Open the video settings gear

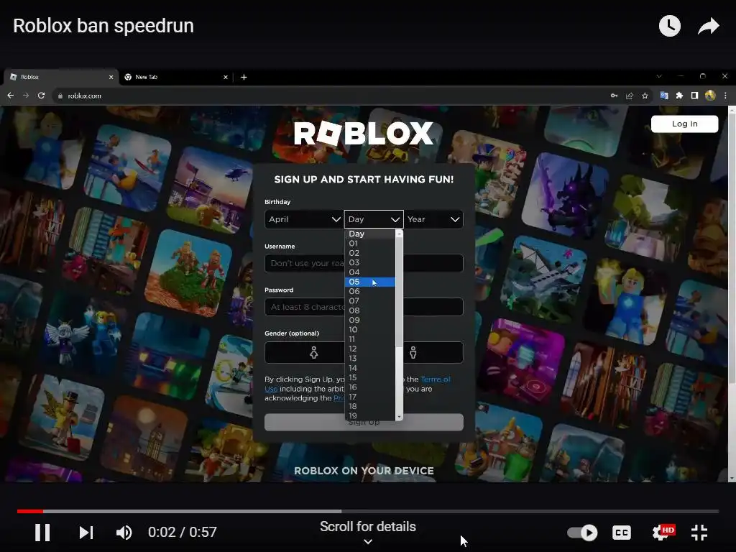click(662, 533)
